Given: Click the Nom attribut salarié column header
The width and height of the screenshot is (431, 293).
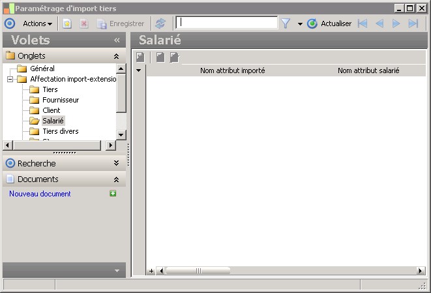Looking at the screenshot, I should 368,70.
